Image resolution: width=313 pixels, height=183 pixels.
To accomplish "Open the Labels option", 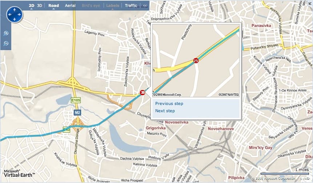I will (x=113, y=5).
